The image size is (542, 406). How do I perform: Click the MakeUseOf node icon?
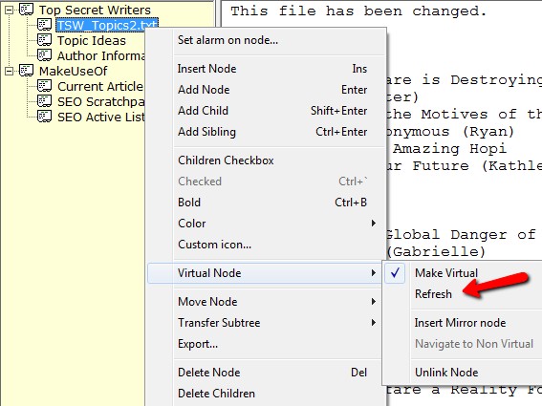coord(26,71)
